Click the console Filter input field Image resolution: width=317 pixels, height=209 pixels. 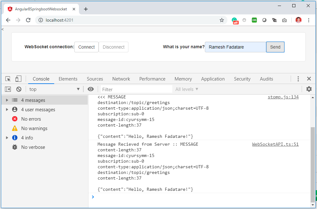coord(137,89)
